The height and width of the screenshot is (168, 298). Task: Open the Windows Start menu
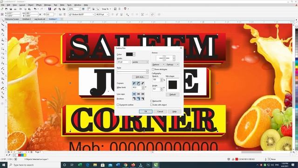3,165
